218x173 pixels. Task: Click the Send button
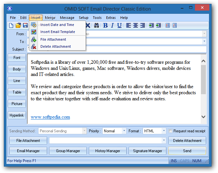(187, 151)
